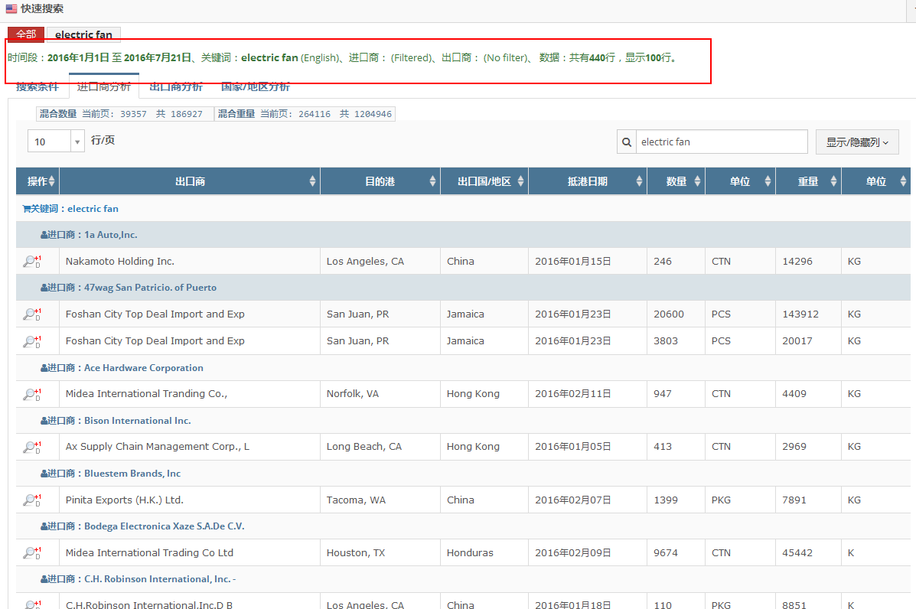Select the electric fan keyword tab
Image resolution: width=916 pixels, height=609 pixels.
(x=83, y=34)
